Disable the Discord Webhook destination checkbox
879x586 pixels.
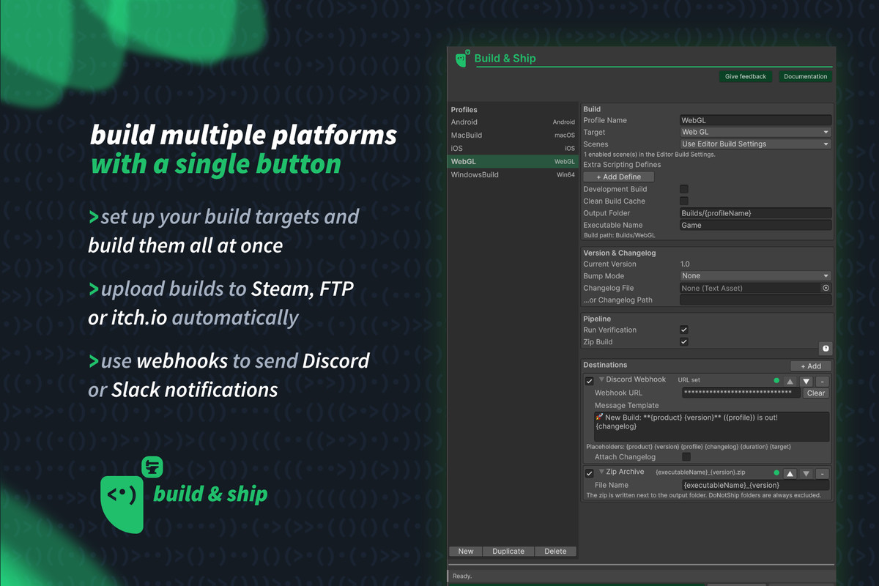590,382
